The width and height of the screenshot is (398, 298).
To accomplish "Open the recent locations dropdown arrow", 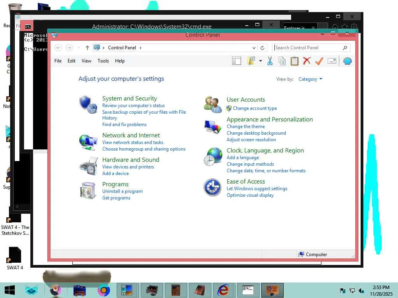I will click(x=79, y=48).
